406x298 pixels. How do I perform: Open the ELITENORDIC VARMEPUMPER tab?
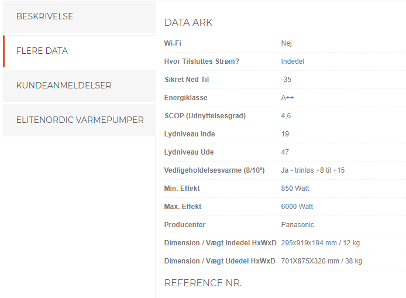(x=79, y=120)
